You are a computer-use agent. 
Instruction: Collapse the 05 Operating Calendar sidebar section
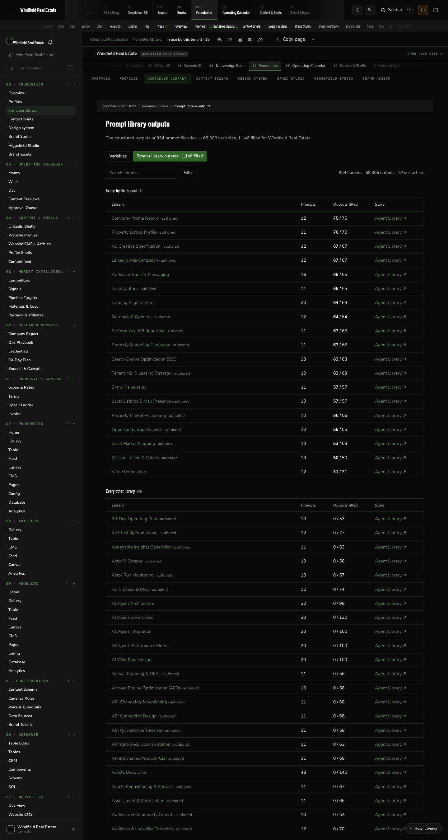tap(74, 164)
